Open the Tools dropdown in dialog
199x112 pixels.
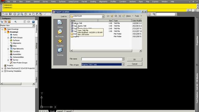(138, 16)
